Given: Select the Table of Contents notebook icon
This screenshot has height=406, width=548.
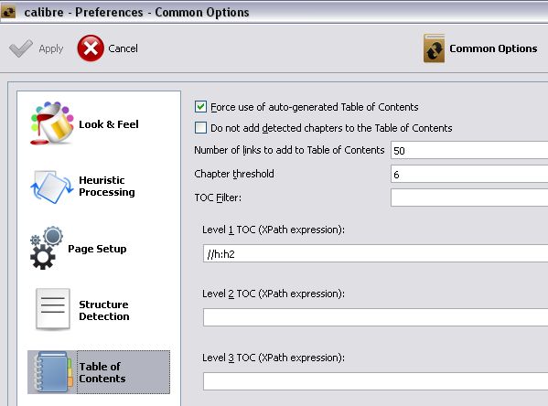Looking at the screenshot, I should (52, 372).
